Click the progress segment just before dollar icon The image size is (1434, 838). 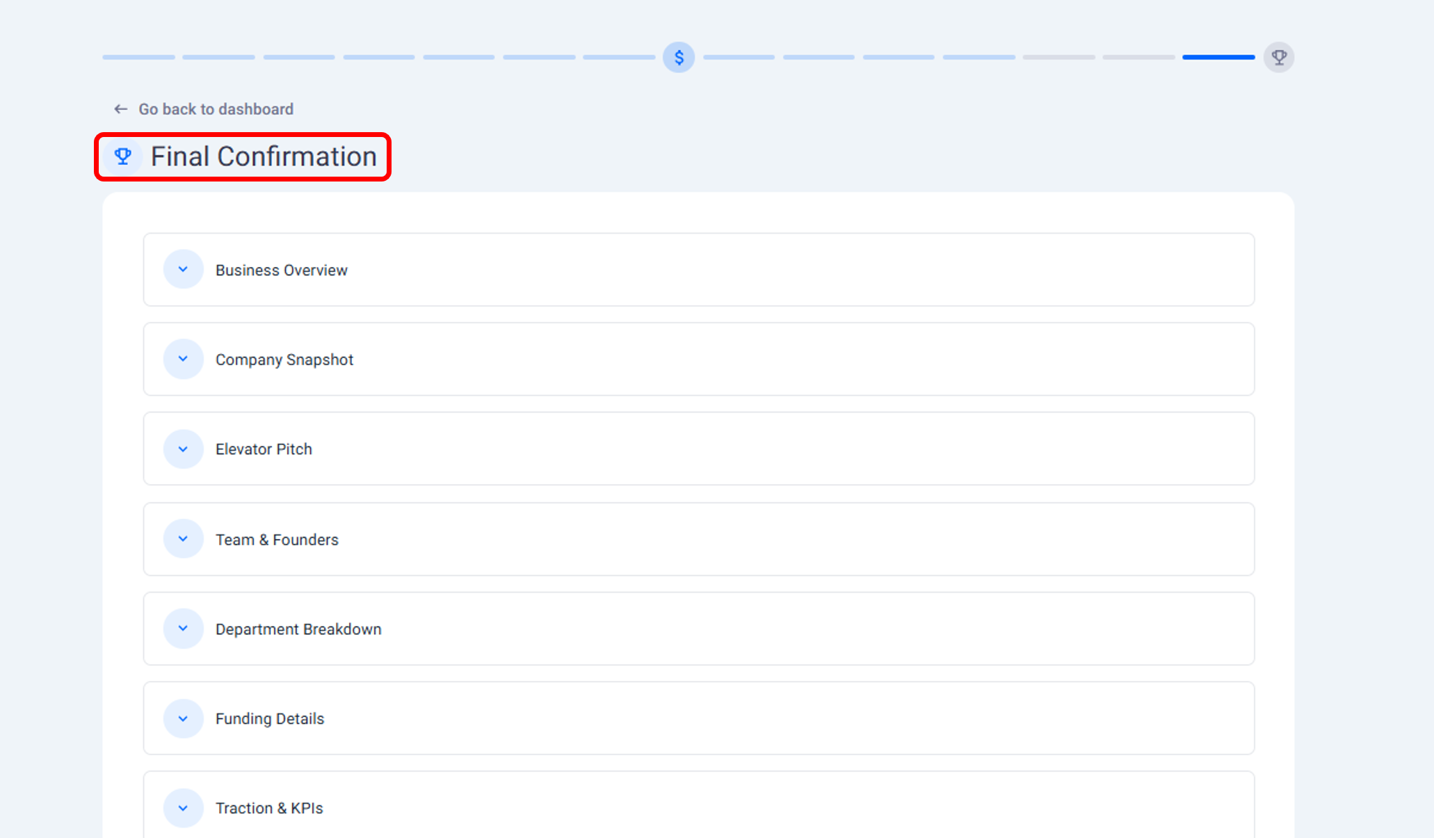click(618, 57)
